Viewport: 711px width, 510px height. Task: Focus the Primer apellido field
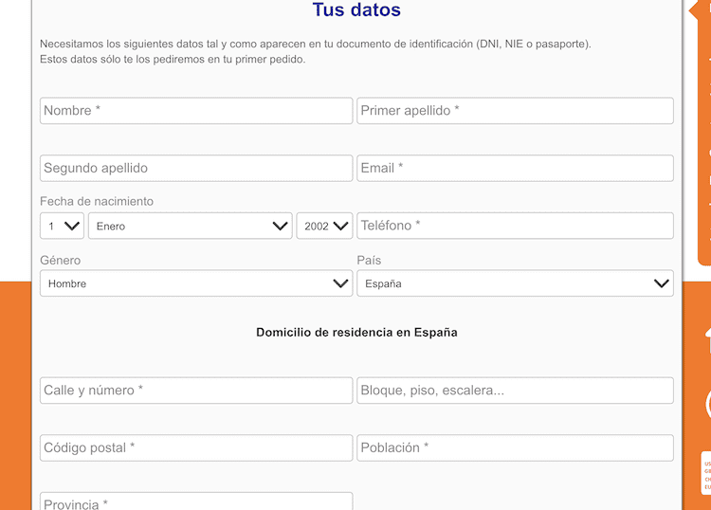pos(515,111)
